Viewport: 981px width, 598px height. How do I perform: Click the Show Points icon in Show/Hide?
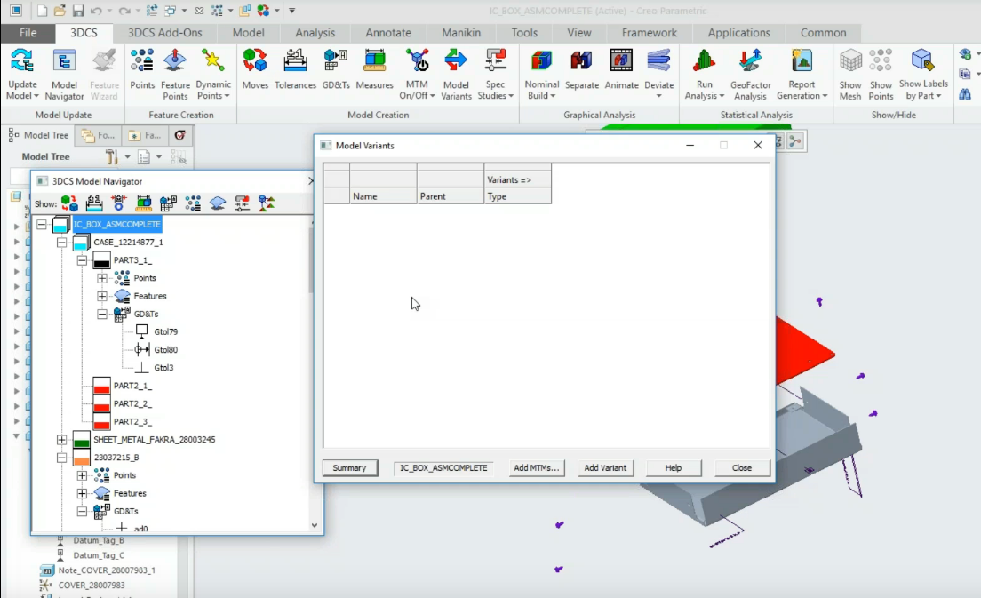pyautogui.click(x=881, y=62)
